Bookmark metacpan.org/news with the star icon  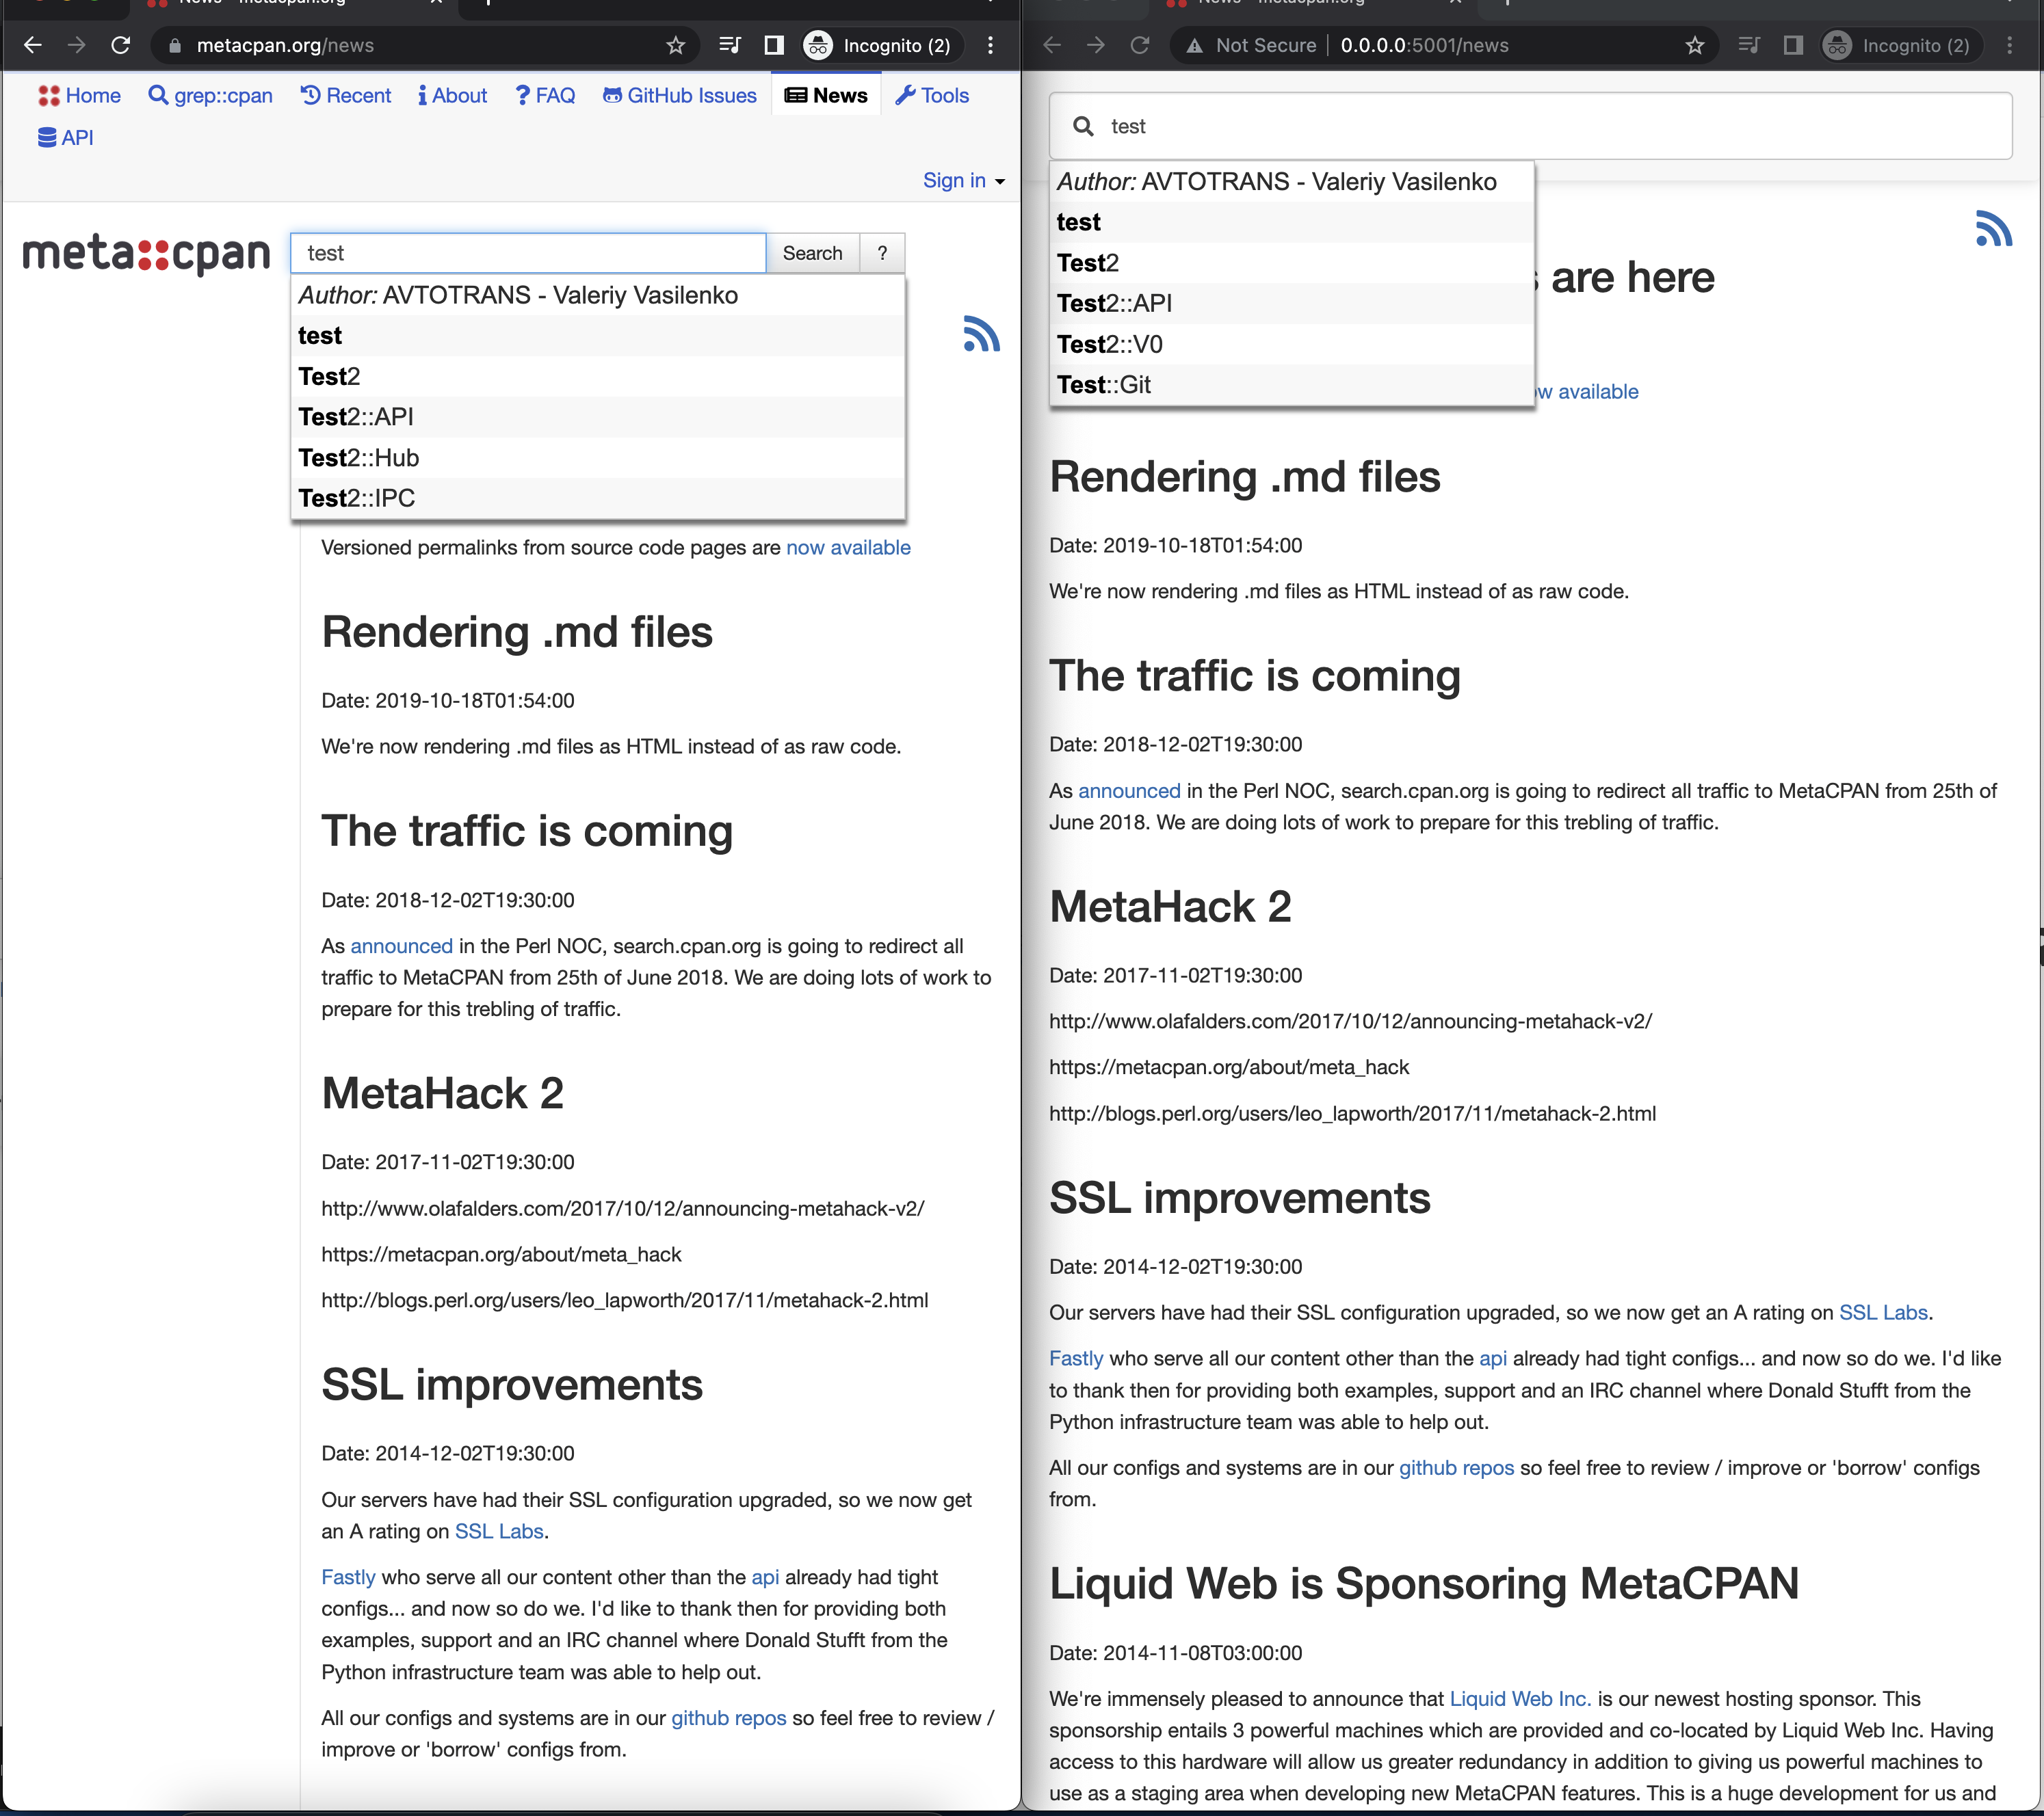(x=676, y=45)
